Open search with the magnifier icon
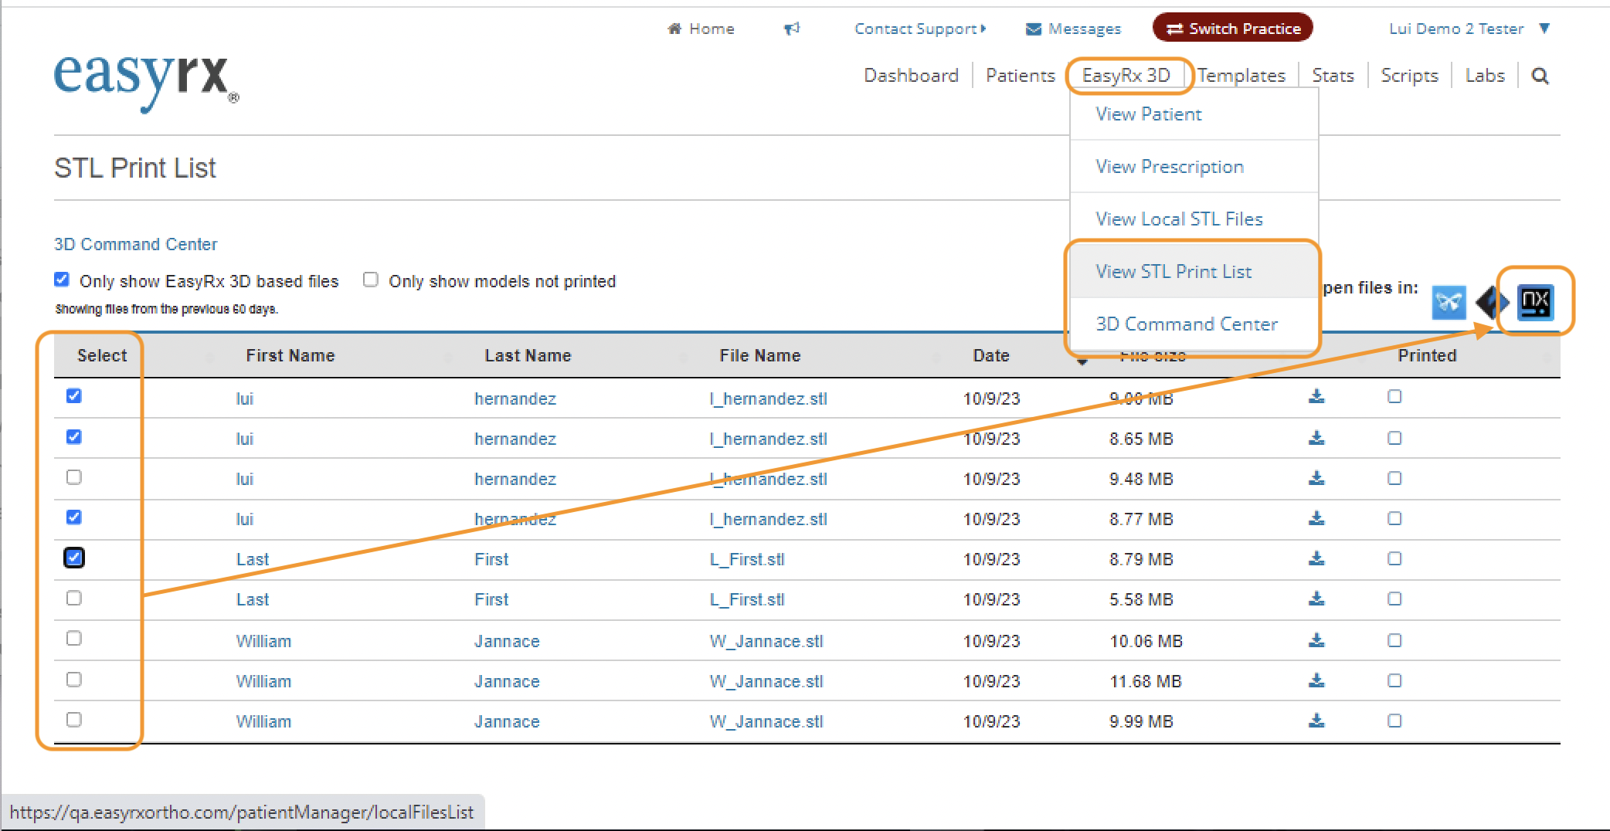The image size is (1610, 831). (x=1540, y=76)
